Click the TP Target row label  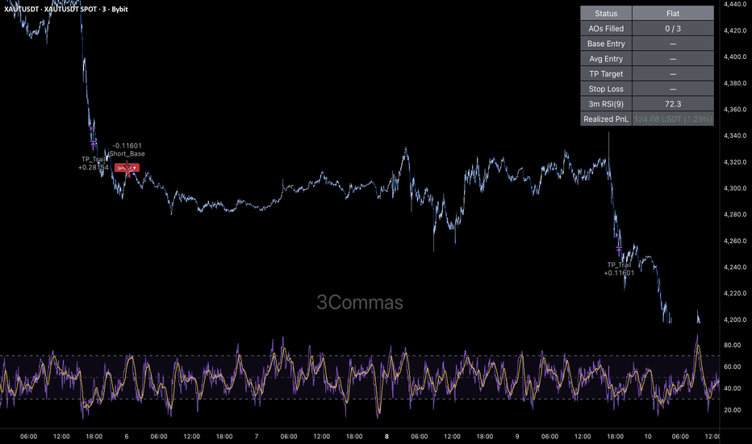(606, 74)
